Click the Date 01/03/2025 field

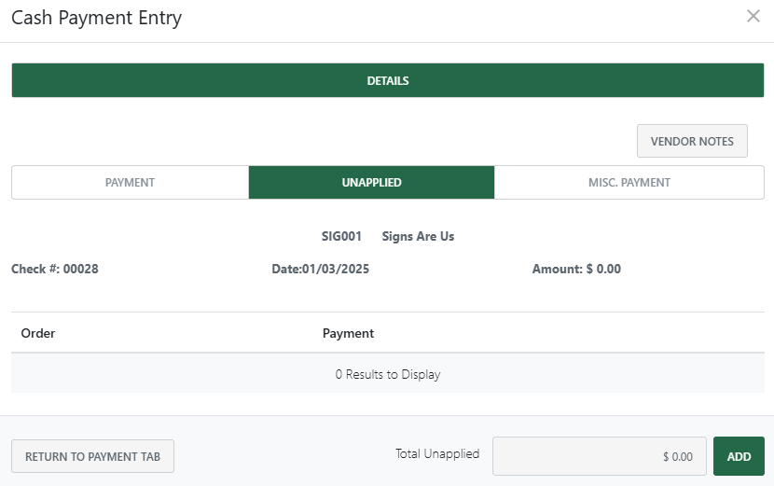(321, 270)
